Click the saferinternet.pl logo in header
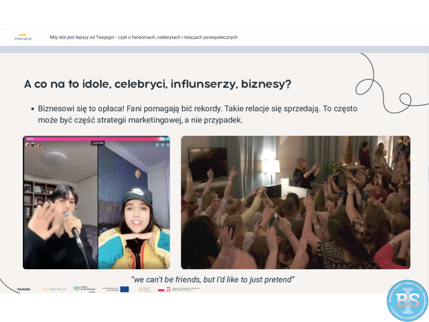 (23, 37)
